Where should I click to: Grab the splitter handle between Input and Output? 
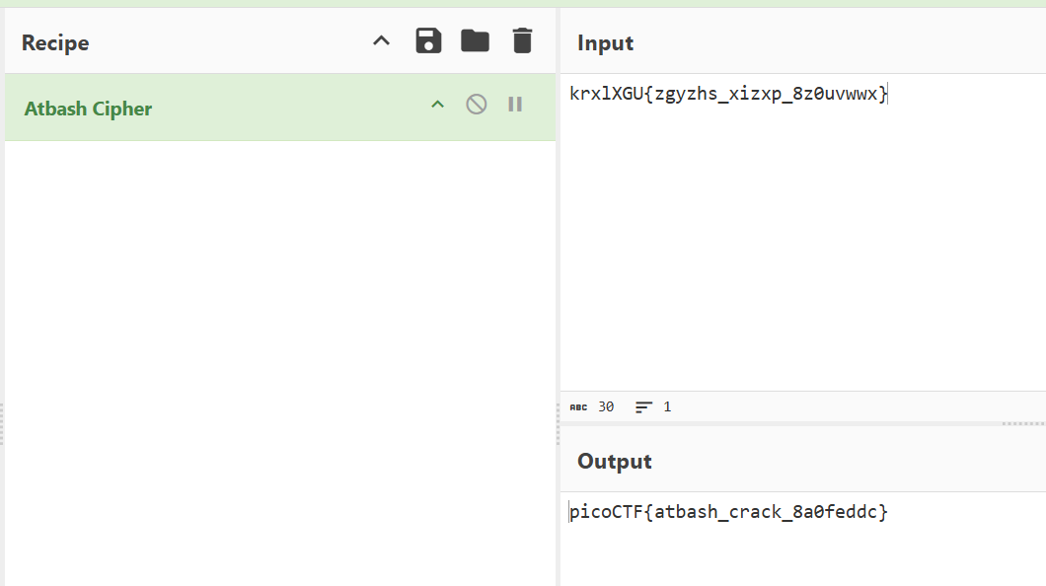click(1022, 423)
